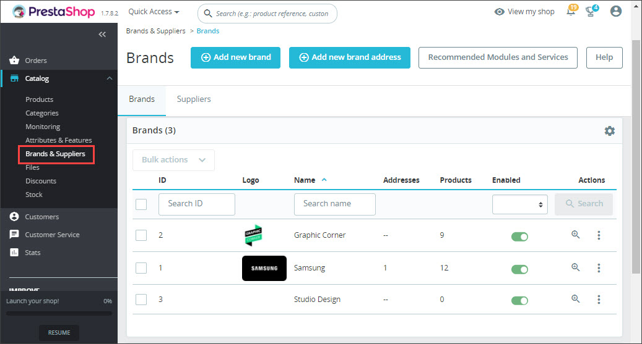Switch to the Suppliers tab
642x344 pixels.
point(194,99)
